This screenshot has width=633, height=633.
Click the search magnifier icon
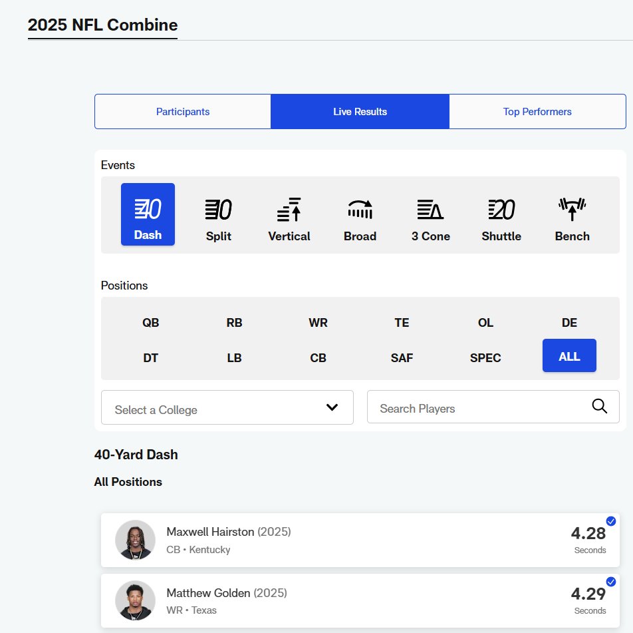(x=600, y=406)
